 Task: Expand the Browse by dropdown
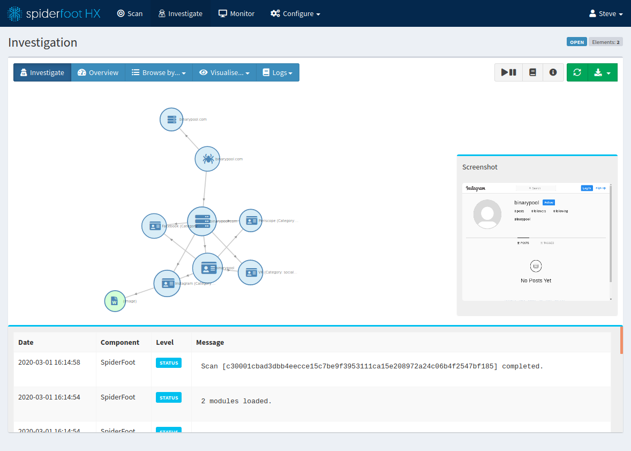pos(159,72)
